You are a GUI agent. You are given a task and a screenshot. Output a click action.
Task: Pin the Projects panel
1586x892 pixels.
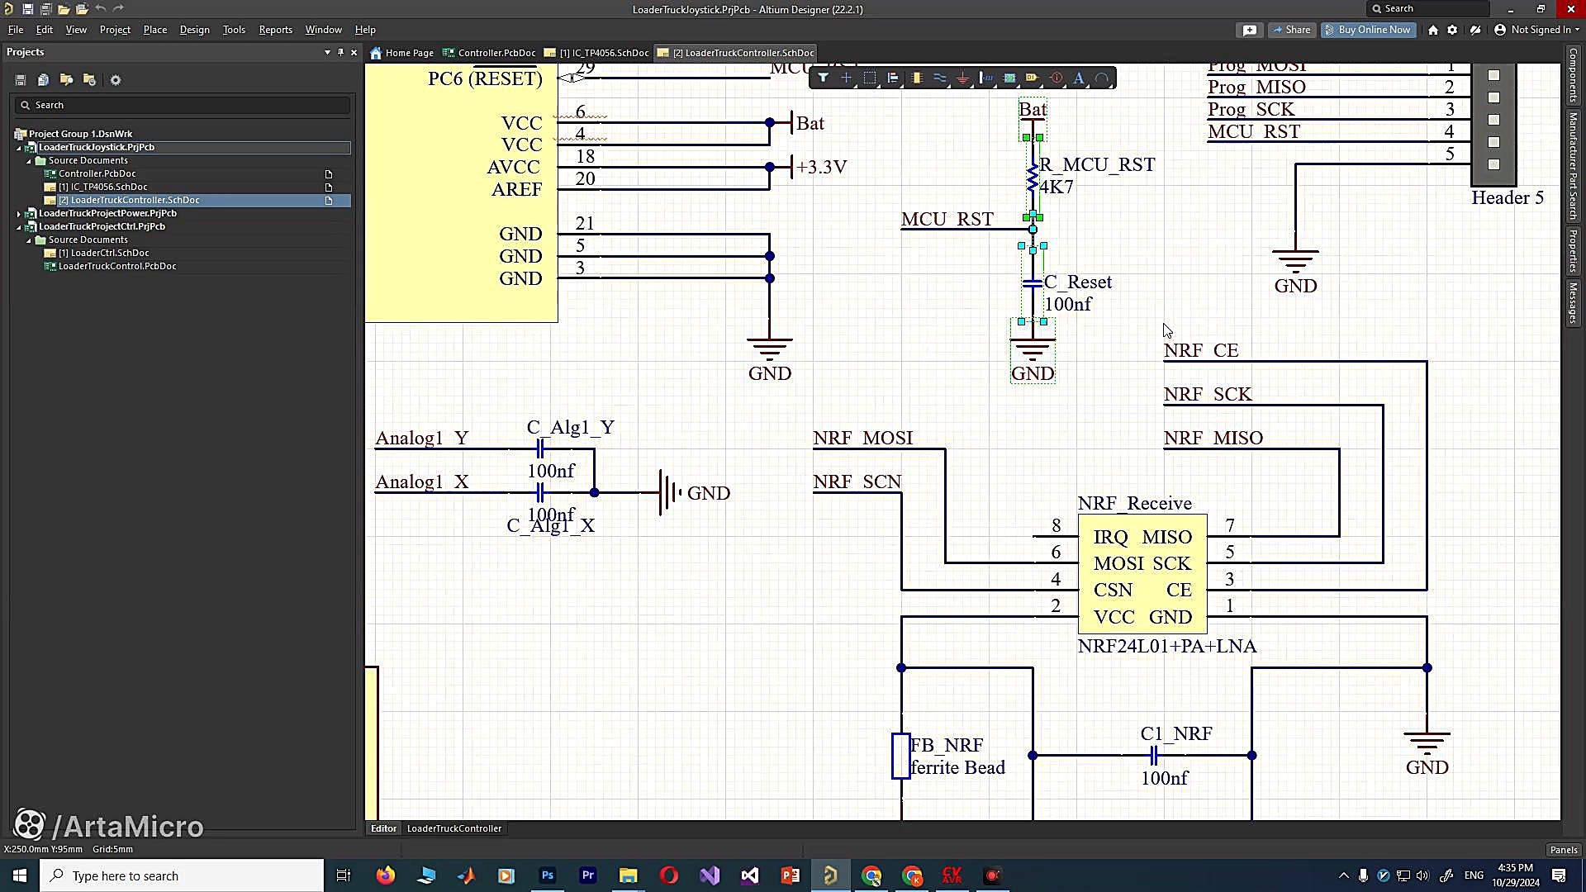(340, 52)
